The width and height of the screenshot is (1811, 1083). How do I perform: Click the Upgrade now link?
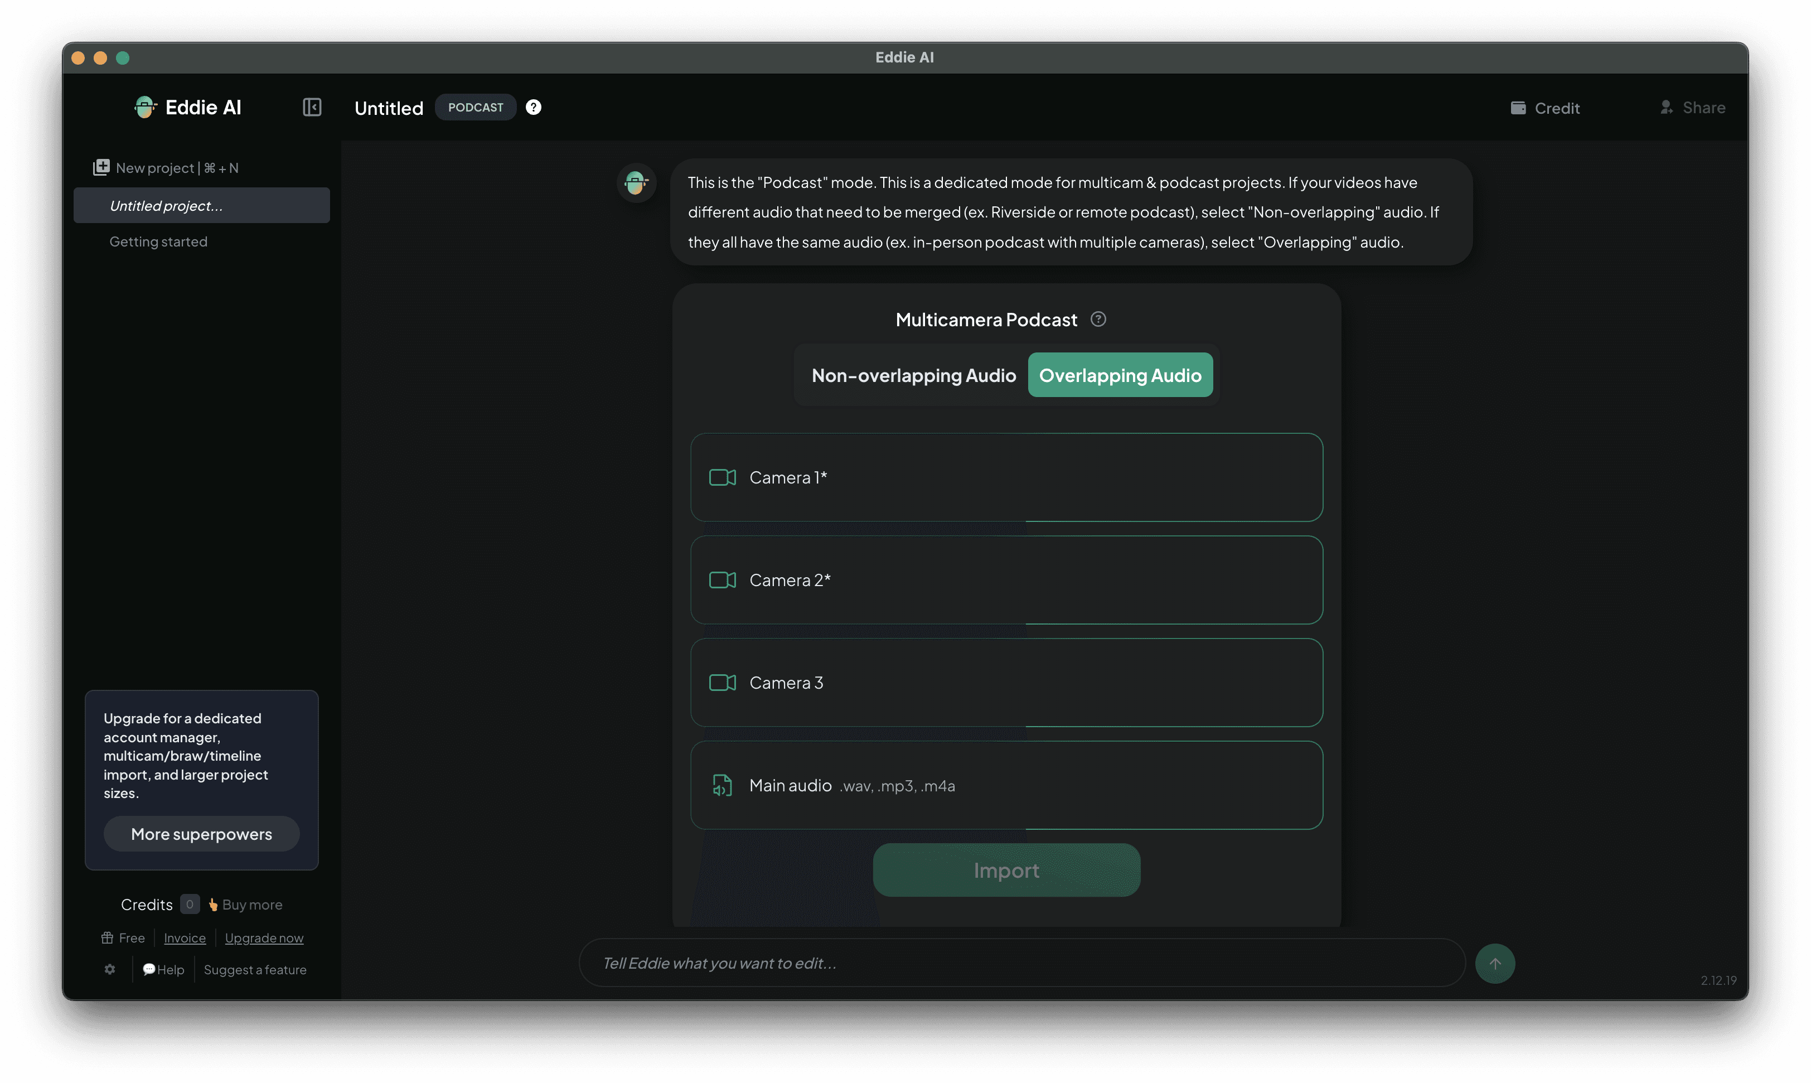264,938
